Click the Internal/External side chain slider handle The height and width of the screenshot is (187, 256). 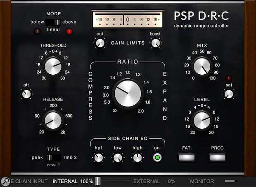tap(97, 181)
